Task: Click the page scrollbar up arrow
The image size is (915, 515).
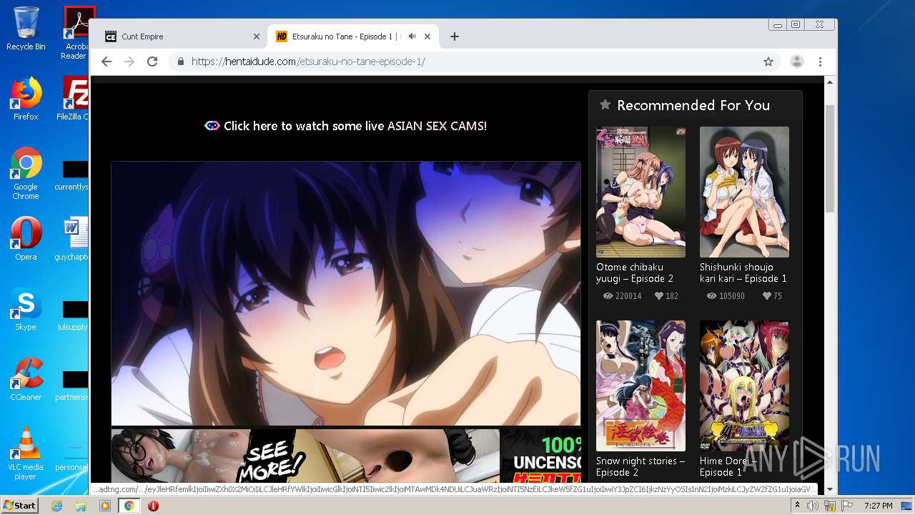Action: pyautogui.click(x=830, y=83)
